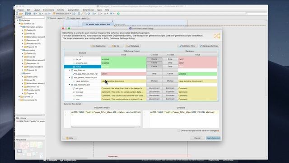Expand the Layouts (2) tree node
This screenshot has height=163, width=289.
click(x=19, y=96)
